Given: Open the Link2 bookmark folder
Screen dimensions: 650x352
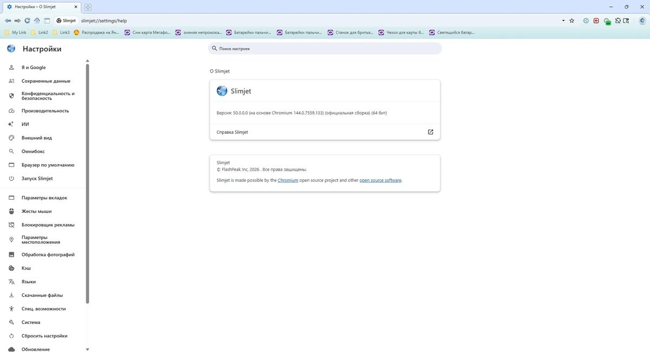Looking at the screenshot, I should pos(39,32).
